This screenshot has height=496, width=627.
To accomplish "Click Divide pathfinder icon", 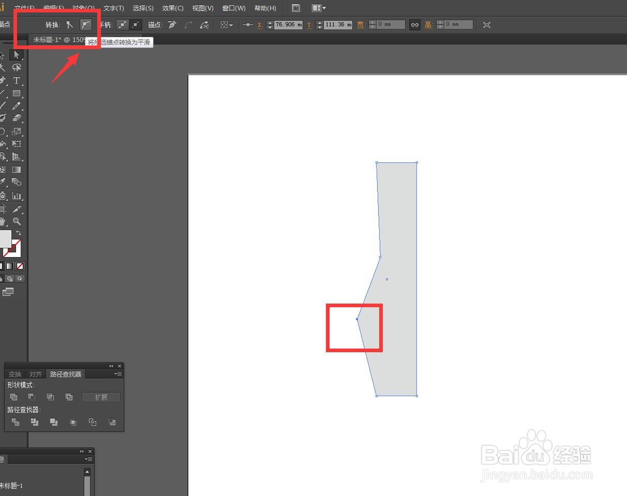I will point(16,422).
